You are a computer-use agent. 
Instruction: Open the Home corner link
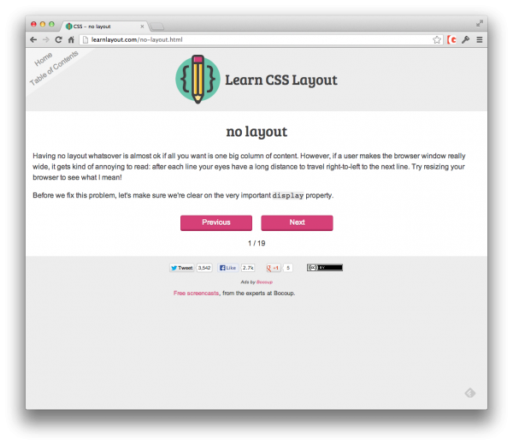(x=44, y=59)
